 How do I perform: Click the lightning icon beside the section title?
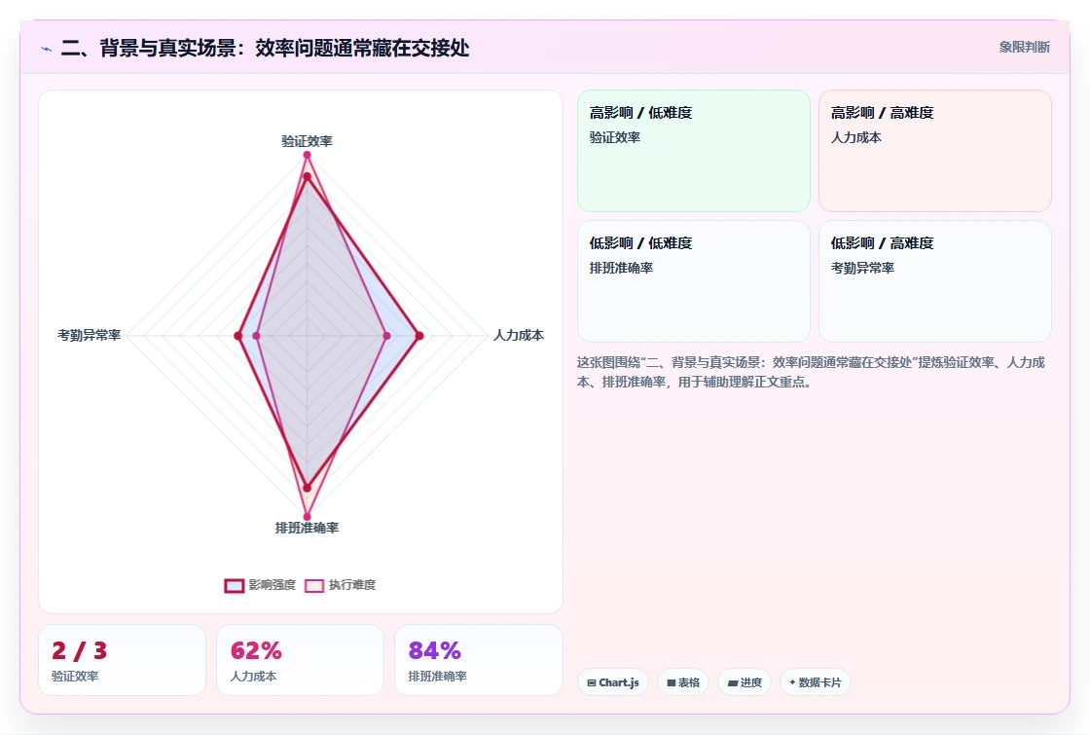click(47, 49)
